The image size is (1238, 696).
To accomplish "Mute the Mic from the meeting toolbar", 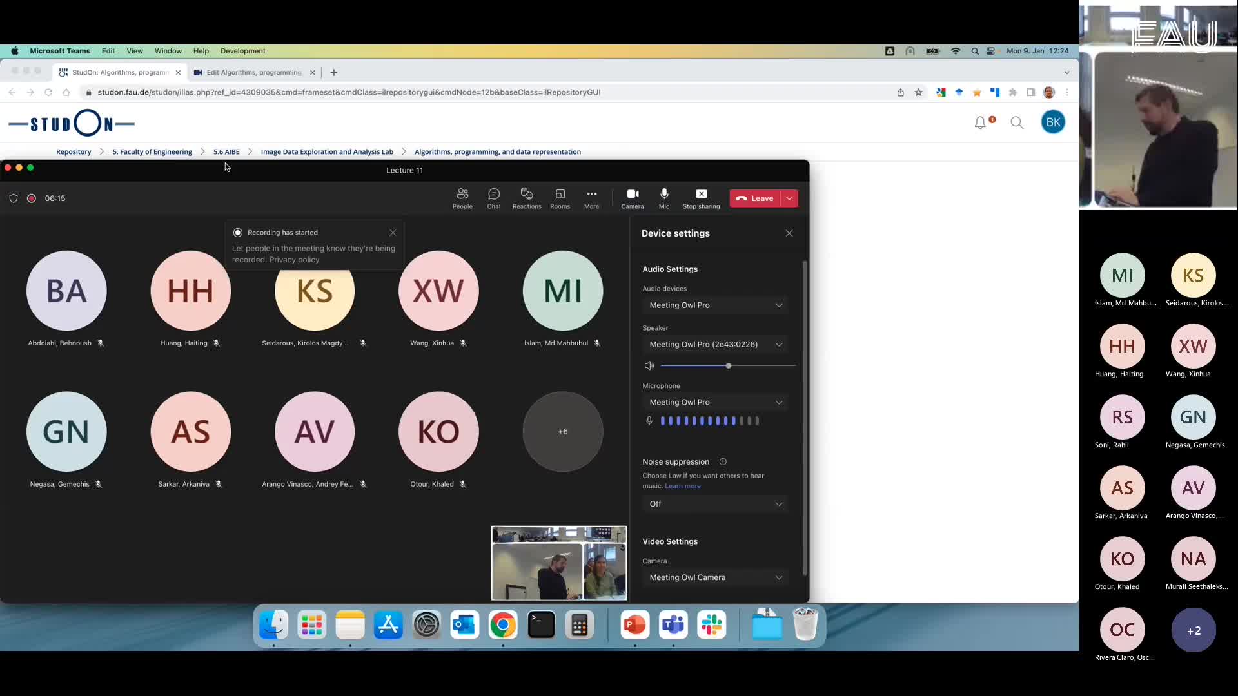I will 663,198.
